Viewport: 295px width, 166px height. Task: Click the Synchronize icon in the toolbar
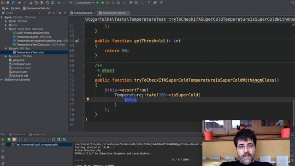pos(13,3)
